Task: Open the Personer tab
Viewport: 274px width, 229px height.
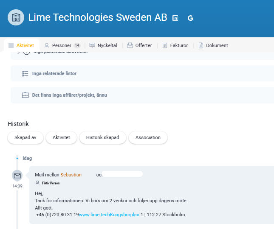Action: click(x=62, y=45)
